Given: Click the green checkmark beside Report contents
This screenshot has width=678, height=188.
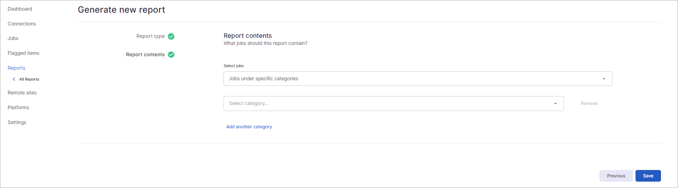Looking at the screenshot, I should (171, 55).
